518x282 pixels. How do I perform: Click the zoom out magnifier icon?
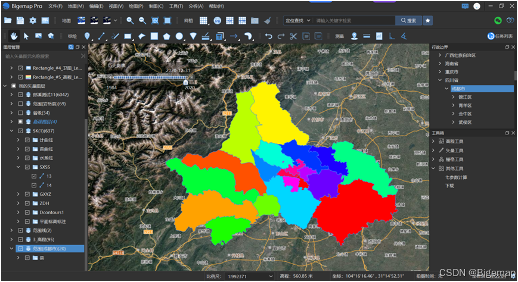[x=142, y=20]
